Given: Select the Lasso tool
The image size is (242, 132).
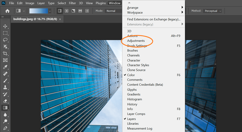Looking at the screenshot, I should [x=5, y=40].
